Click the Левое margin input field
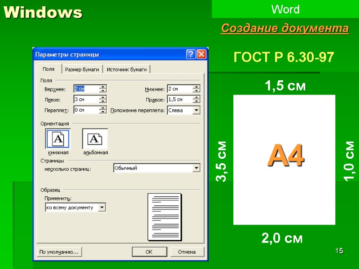 (87, 99)
